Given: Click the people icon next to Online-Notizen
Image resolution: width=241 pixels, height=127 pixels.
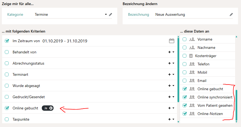Looking at the screenshot, I should (192, 114).
